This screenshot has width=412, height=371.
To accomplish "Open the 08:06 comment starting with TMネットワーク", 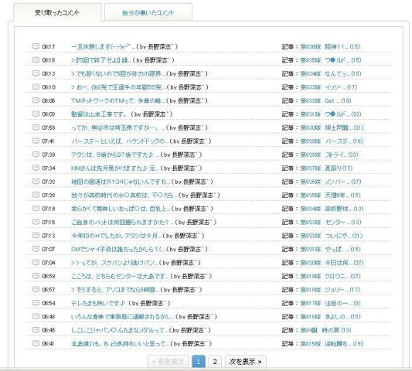I will [139, 100].
